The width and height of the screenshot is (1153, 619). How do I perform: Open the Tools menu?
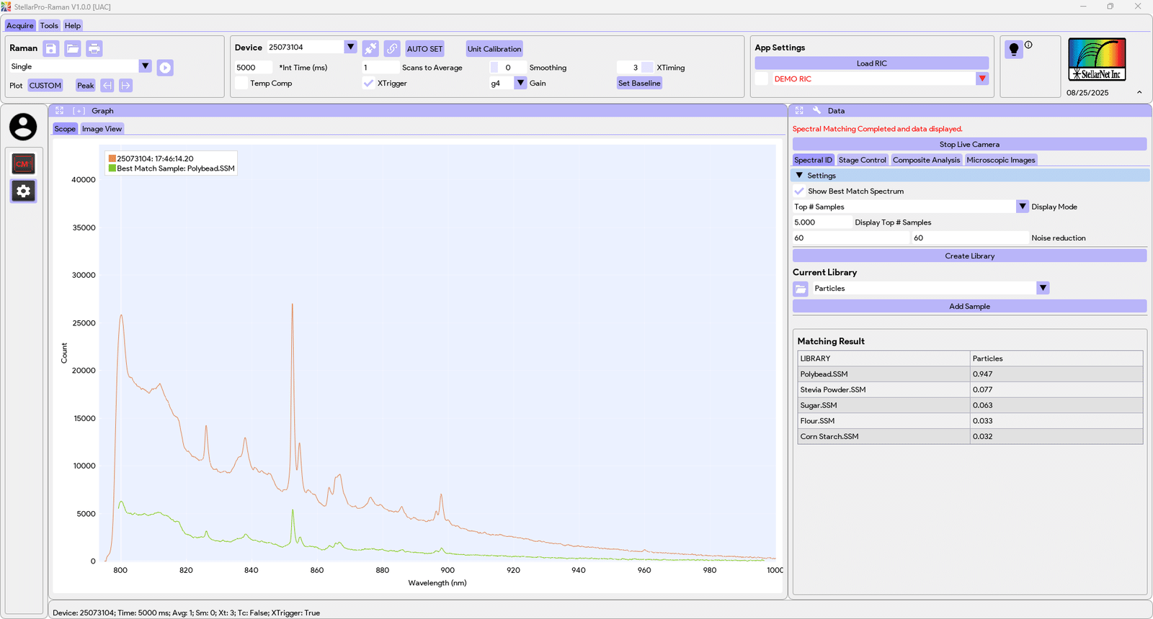click(x=49, y=25)
